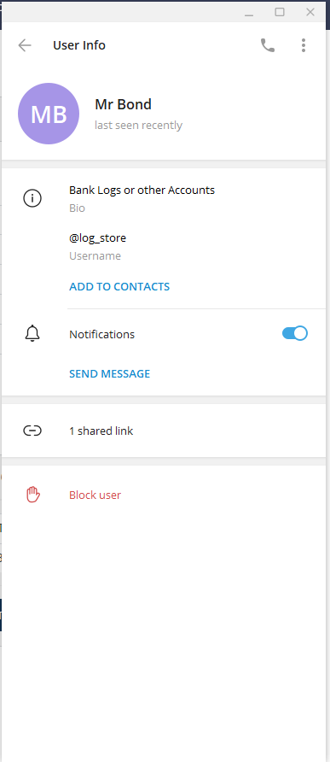Click SEND MESSAGE
This screenshot has height=762, width=330.
[110, 373]
